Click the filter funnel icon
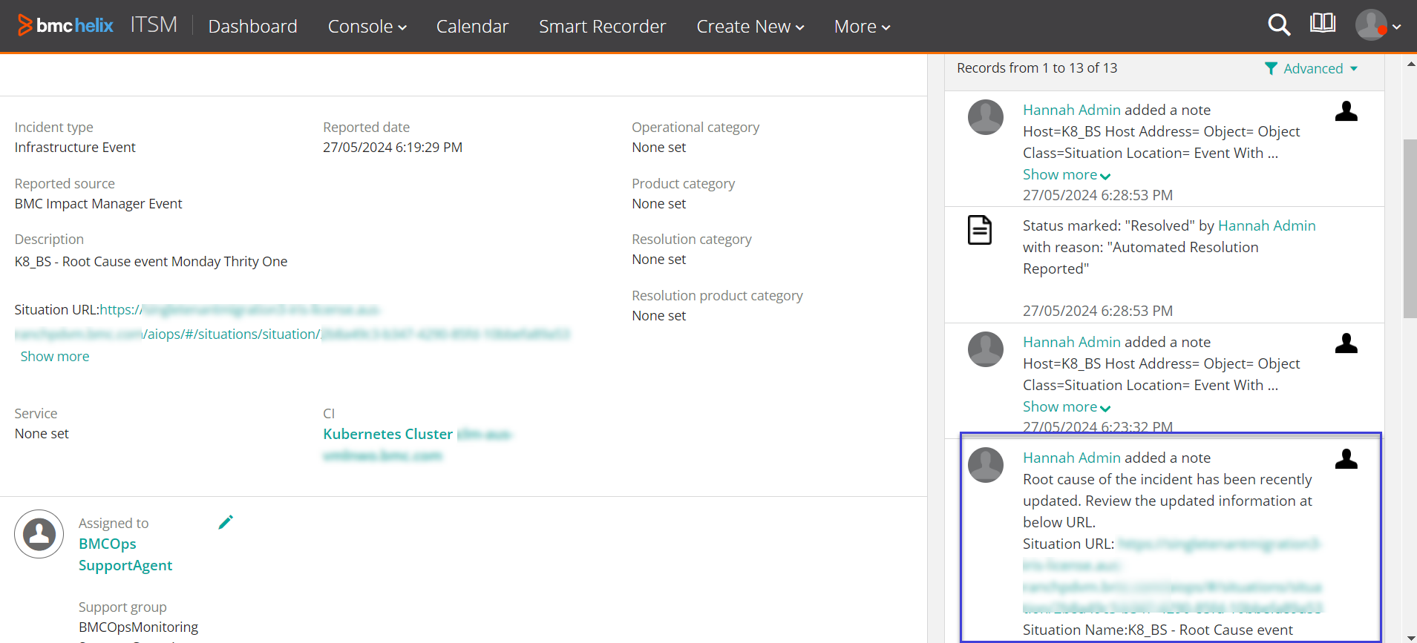The width and height of the screenshot is (1417, 643). click(x=1271, y=68)
